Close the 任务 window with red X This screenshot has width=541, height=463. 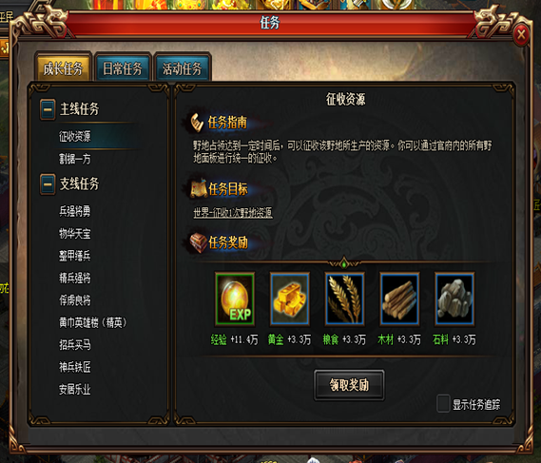pyautogui.click(x=521, y=34)
